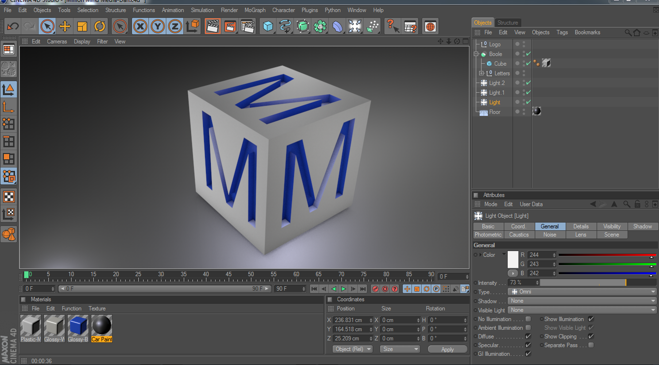Viewport: 659px width, 365px height.
Task: Uncheck the Diffuse checkbox
Action: tap(528, 337)
